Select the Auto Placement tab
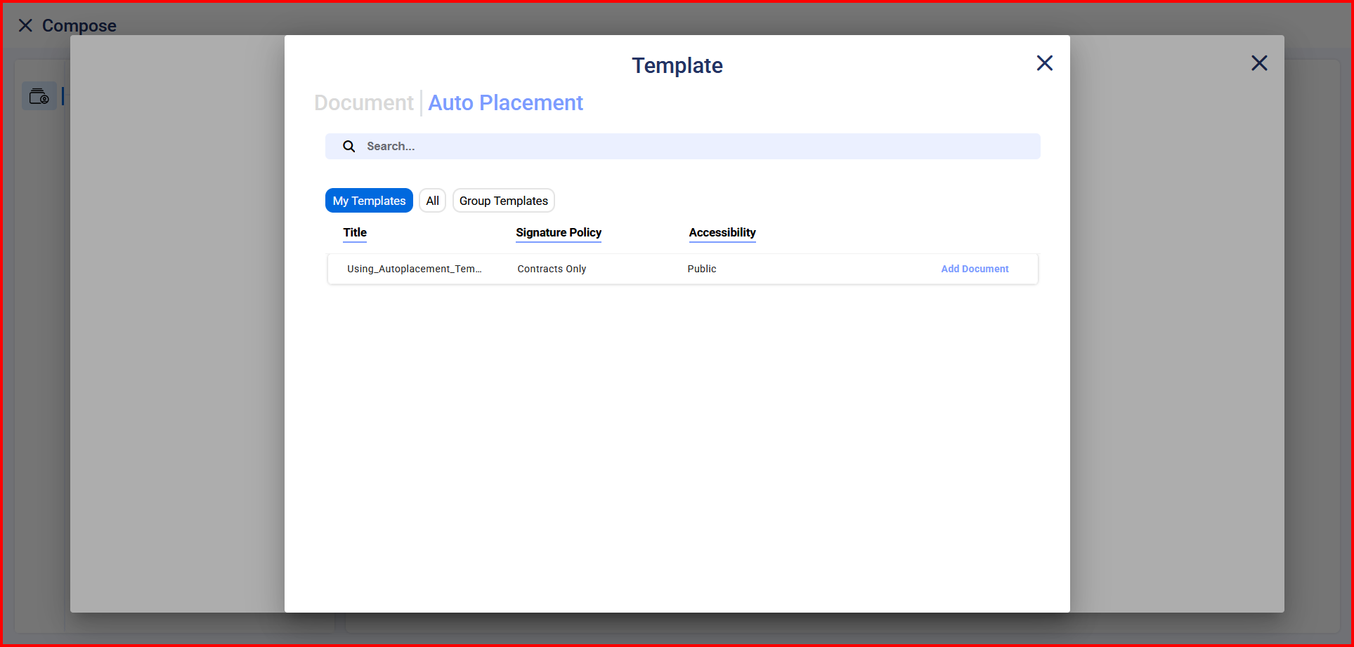This screenshot has width=1354, height=647. tap(505, 103)
